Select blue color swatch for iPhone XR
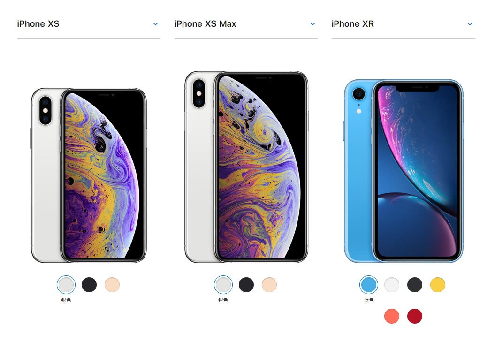Image resolution: width=495 pixels, height=342 pixels. pyautogui.click(x=369, y=284)
